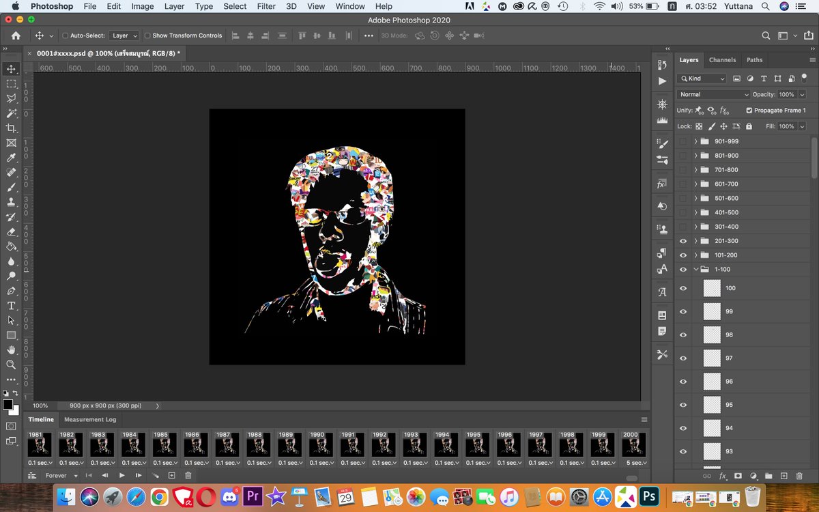Switch to the Paths tab
819x512 pixels.
point(754,60)
